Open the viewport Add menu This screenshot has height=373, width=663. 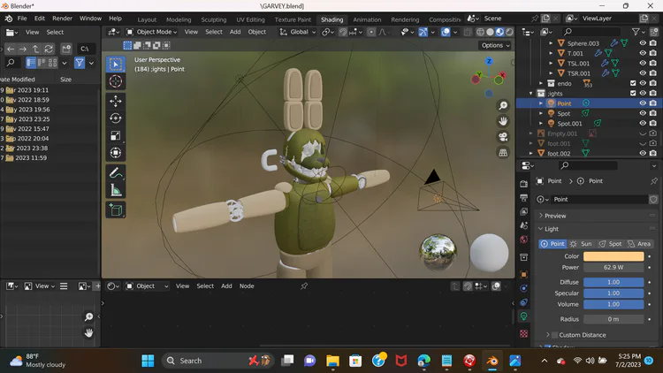click(x=235, y=32)
